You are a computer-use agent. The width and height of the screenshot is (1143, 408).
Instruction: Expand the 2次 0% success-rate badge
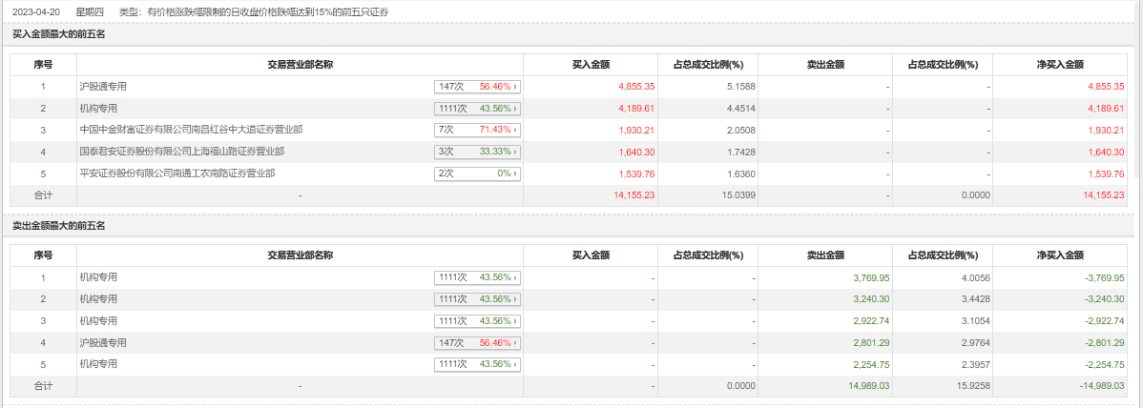tap(478, 173)
